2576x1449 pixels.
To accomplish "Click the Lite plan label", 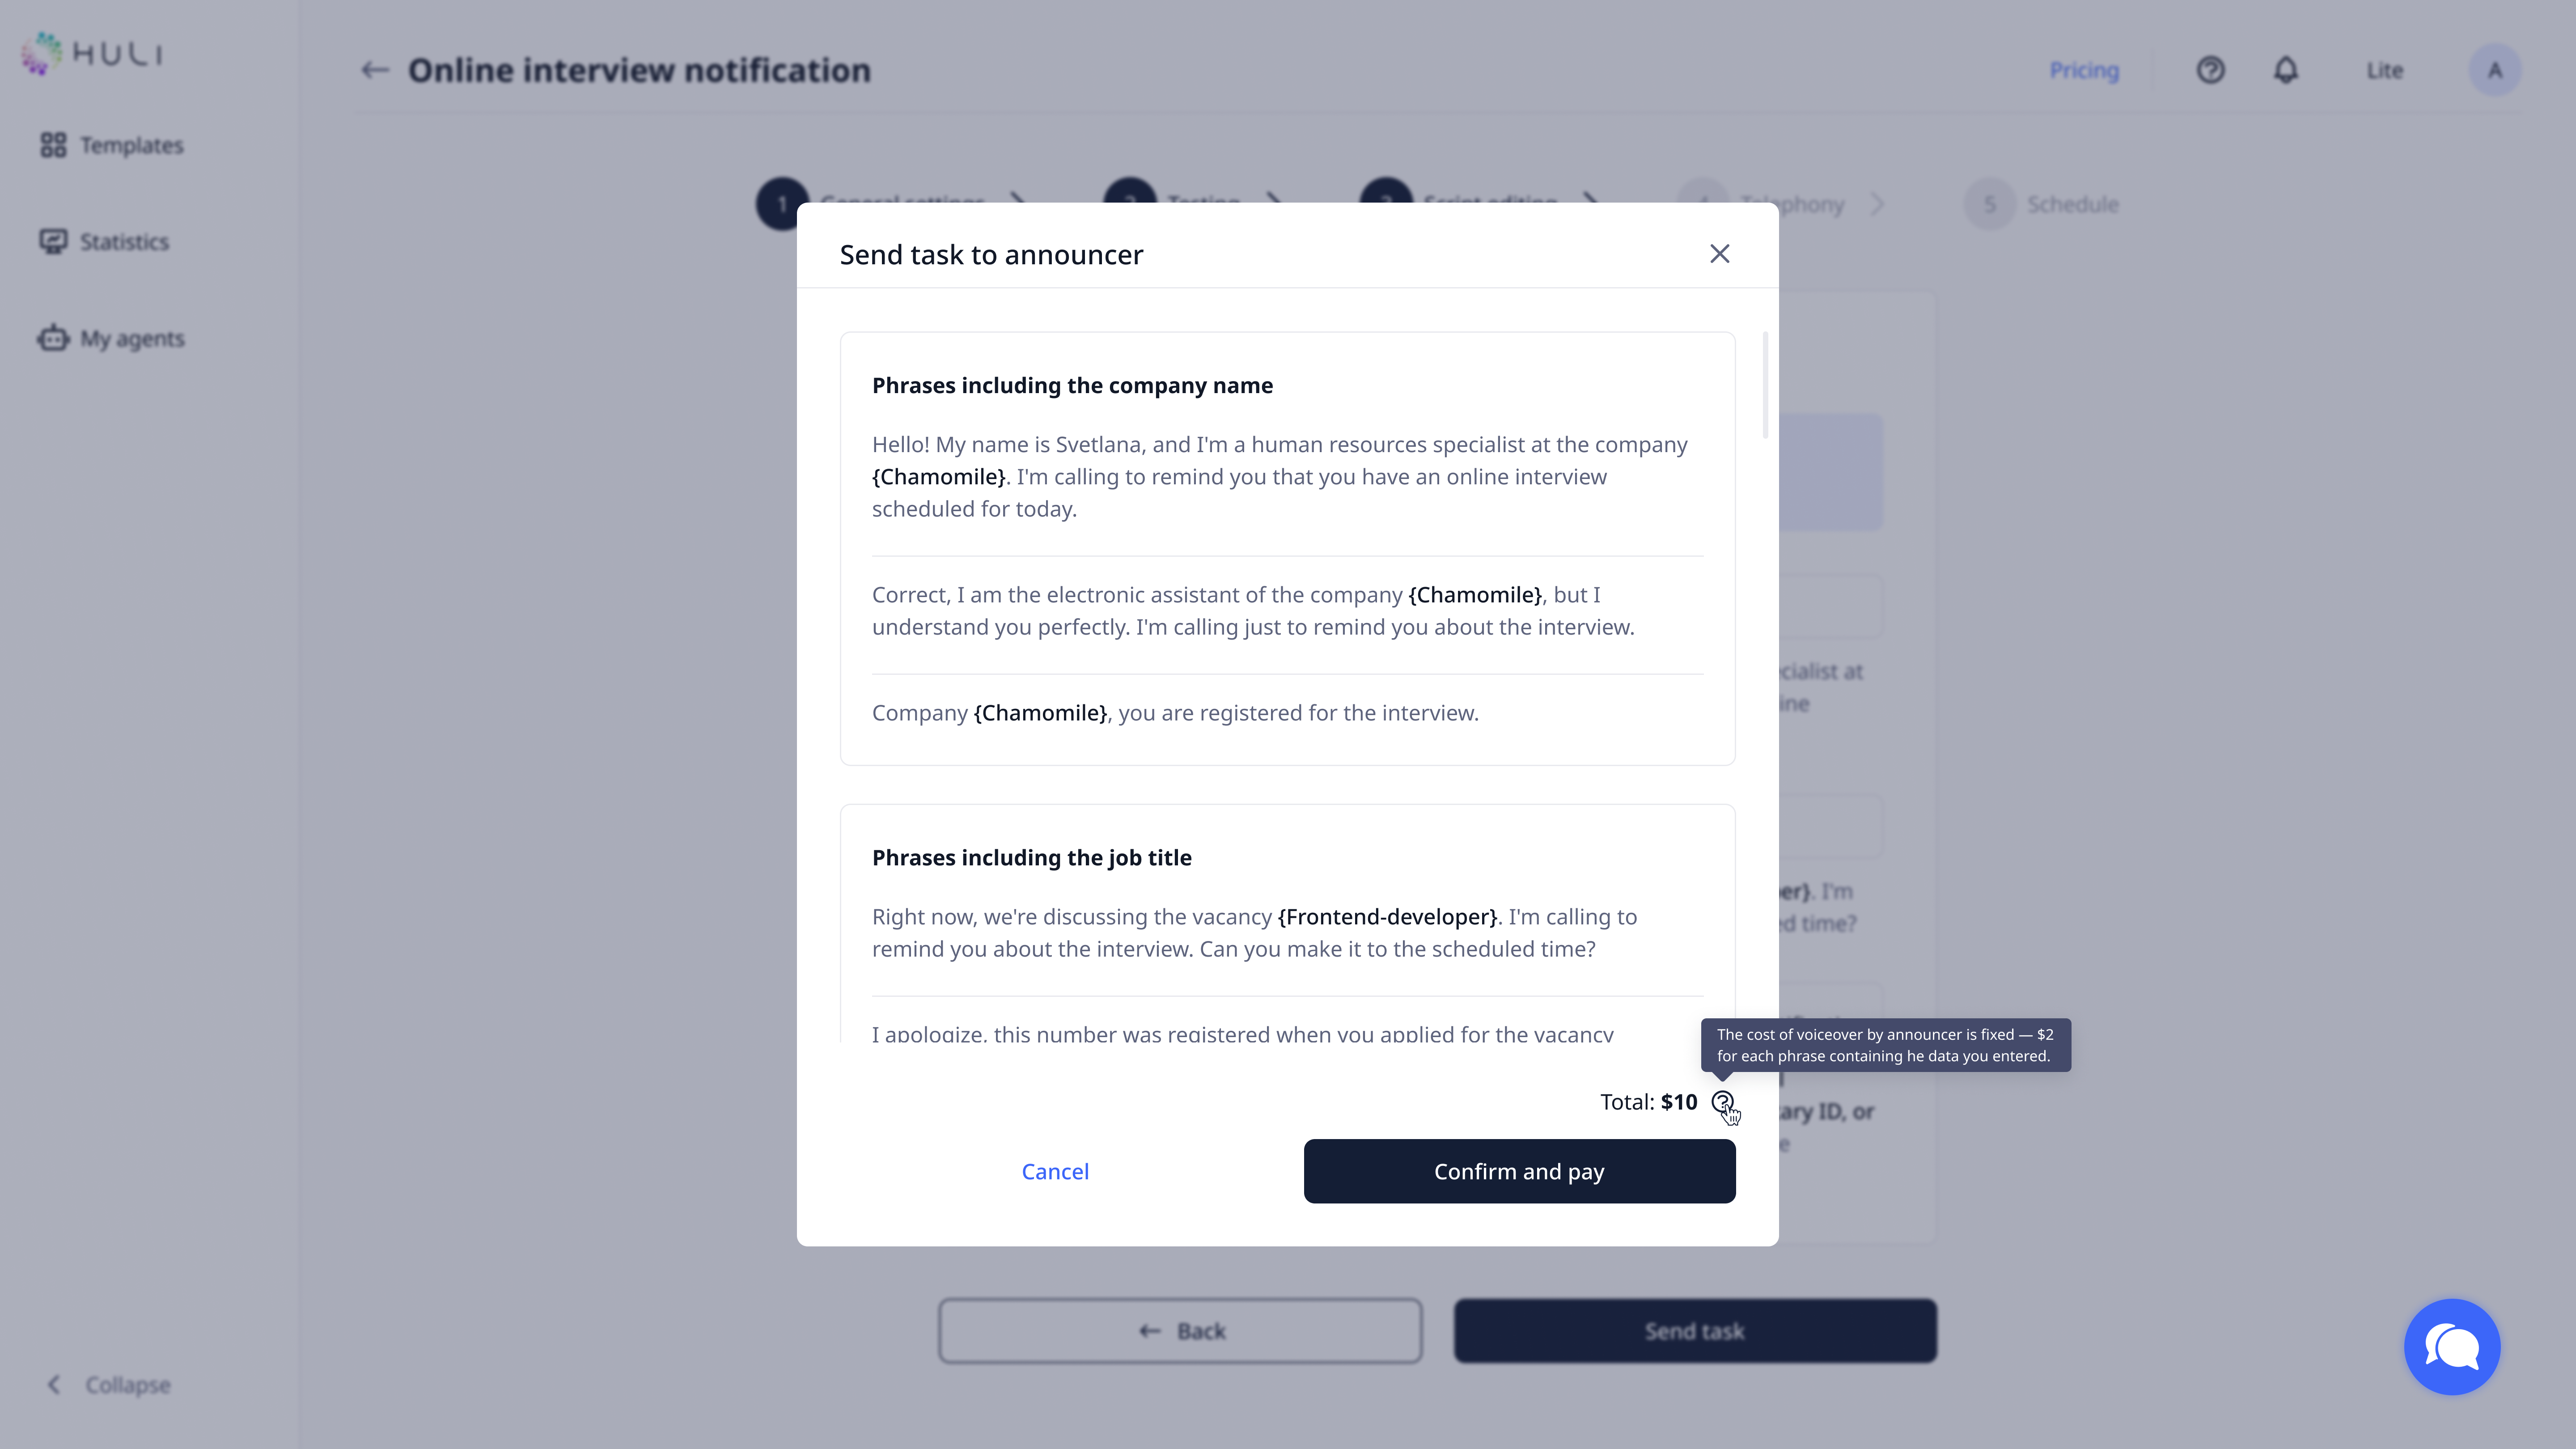I will click(x=2384, y=70).
